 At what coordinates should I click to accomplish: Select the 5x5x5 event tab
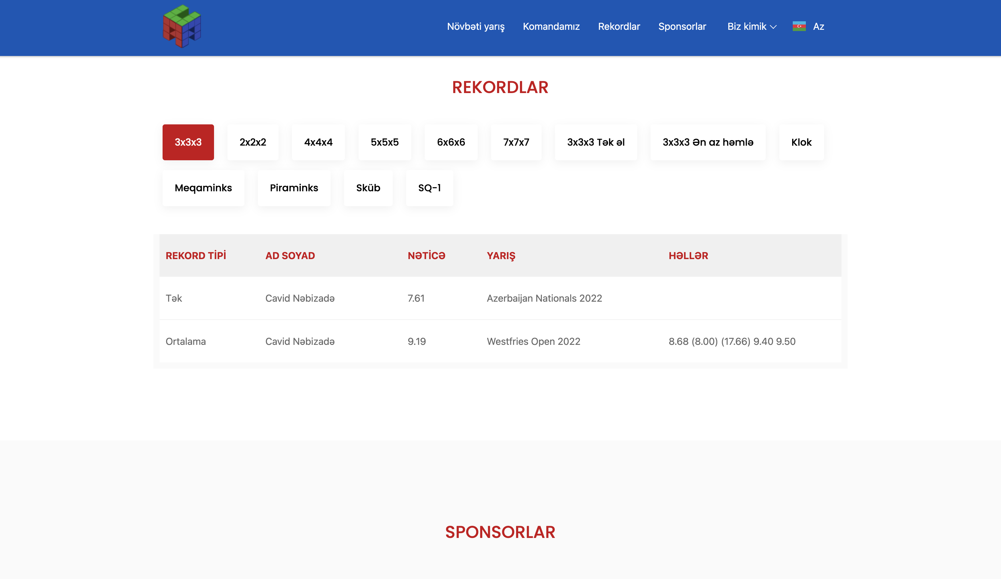(385, 142)
